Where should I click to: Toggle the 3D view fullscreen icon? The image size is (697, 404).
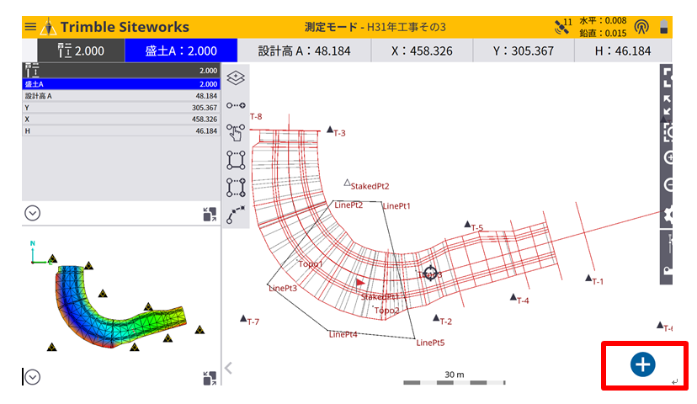[x=210, y=378]
